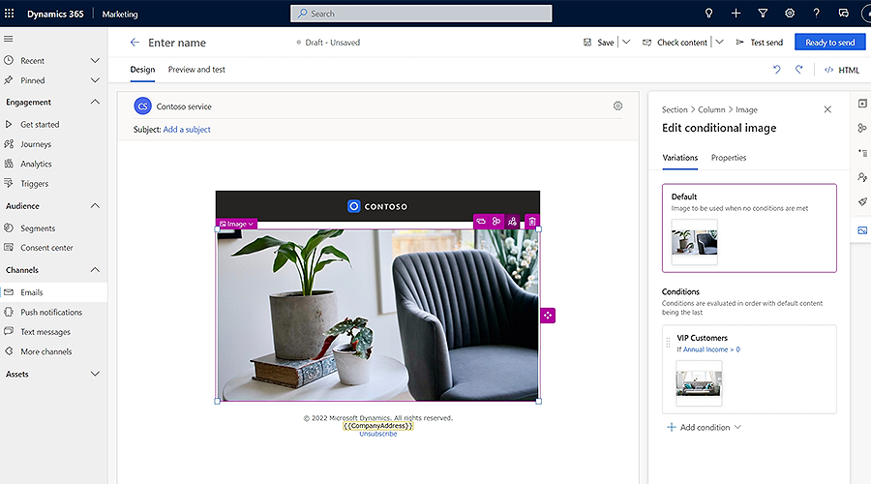Click the redo arrow icon
This screenshot has width=871, height=484.
coord(798,70)
